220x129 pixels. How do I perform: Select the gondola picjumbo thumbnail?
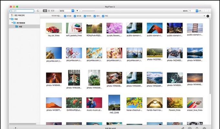point(134,53)
